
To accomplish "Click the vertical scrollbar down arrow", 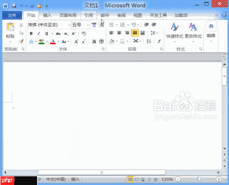I will click(224, 148).
